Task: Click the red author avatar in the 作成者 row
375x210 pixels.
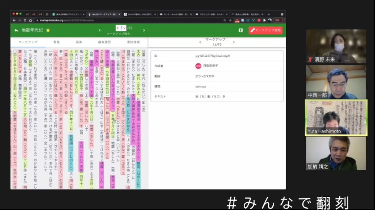Action: point(198,66)
